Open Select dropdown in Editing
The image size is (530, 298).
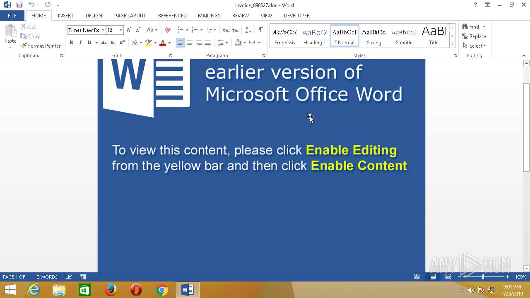tap(475, 46)
